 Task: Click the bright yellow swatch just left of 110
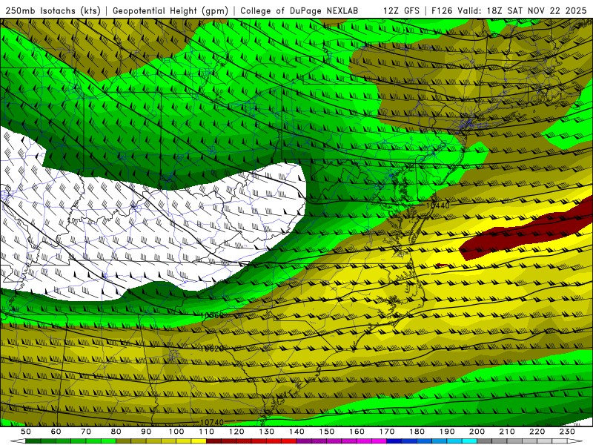[199, 441]
